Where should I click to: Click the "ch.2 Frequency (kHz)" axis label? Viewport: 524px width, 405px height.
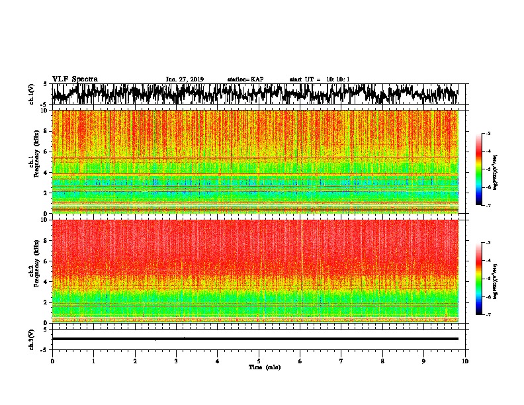click(x=34, y=263)
